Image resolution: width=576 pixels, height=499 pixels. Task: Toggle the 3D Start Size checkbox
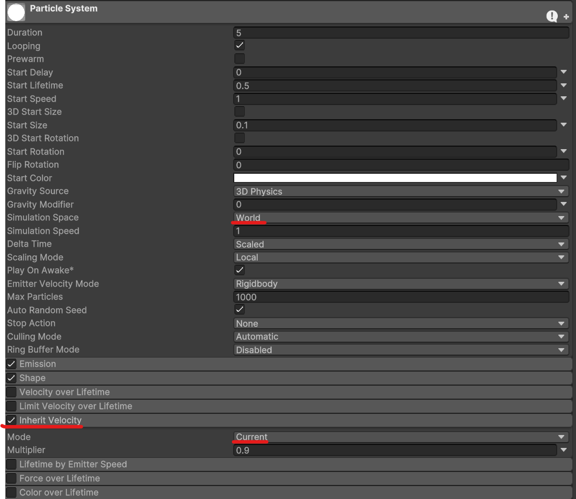point(240,112)
